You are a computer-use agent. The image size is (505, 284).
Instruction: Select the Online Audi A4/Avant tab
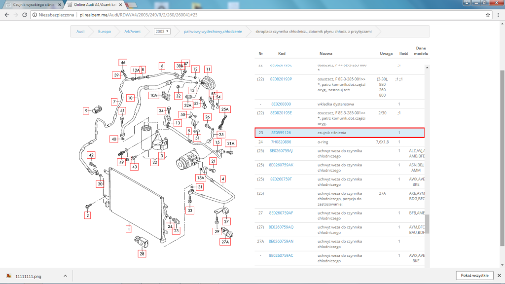[x=94, y=5]
